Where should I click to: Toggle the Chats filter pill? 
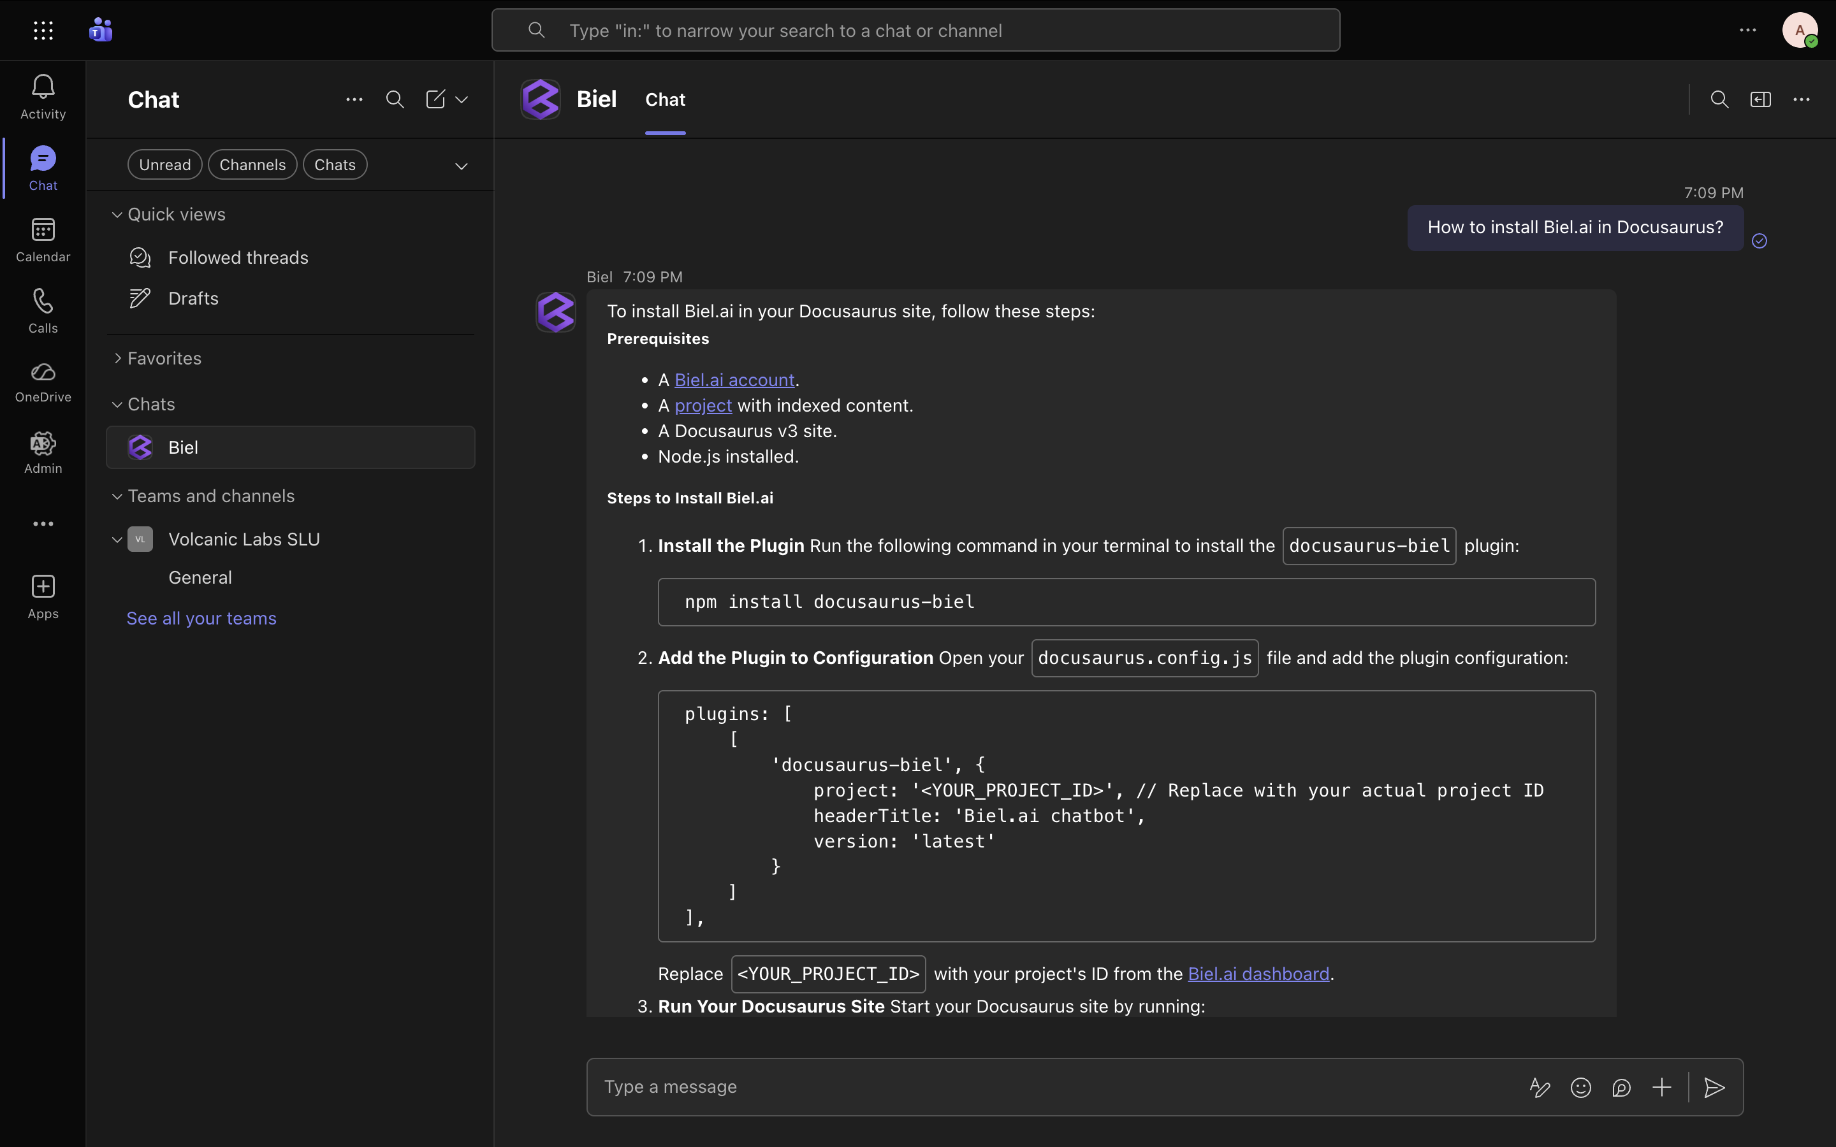(335, 164)
